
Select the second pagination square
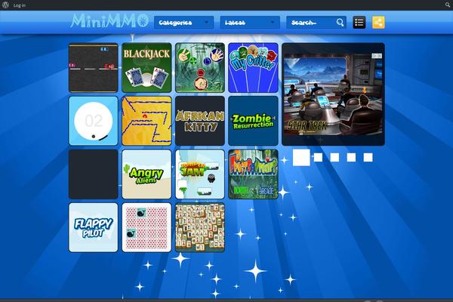click(318, 158)
